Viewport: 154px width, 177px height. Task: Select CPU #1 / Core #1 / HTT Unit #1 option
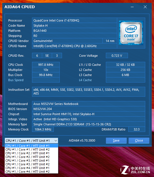(x=31, y=146)
